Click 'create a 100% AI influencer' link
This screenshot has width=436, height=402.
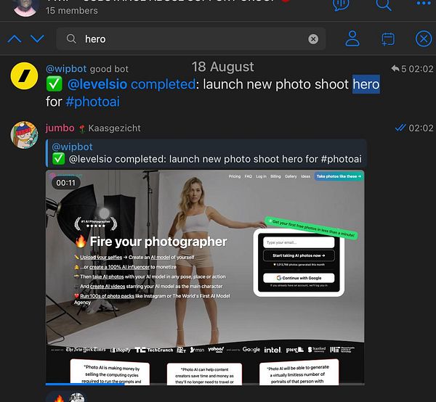coord(119,267)
